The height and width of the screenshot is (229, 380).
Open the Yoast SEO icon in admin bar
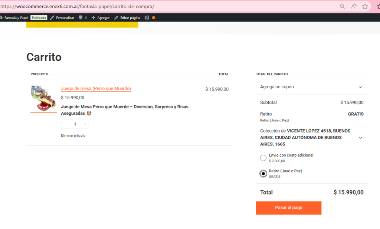pos(147,17)
